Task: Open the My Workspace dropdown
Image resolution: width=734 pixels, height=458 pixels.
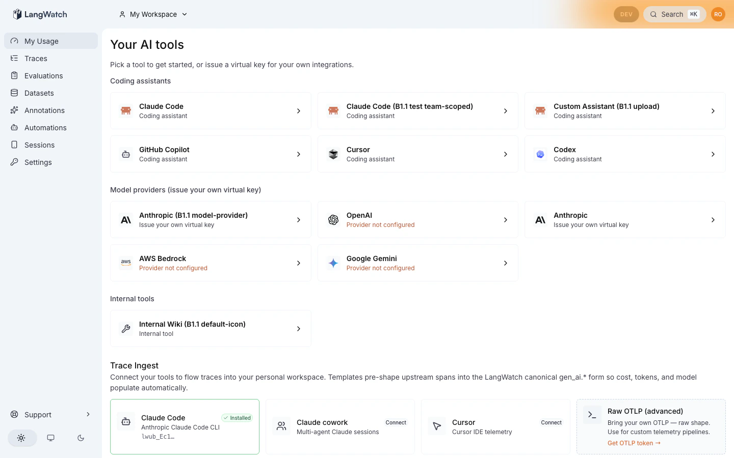Action: (x=153, y=14)
